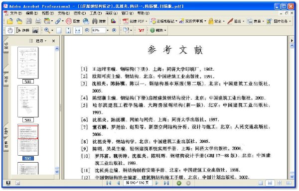The height and width of the screenshot is (191, 299).
Task: Open the Zoom tool dropdown arrow
Action: pyautogui.click(x=52, y=30)
